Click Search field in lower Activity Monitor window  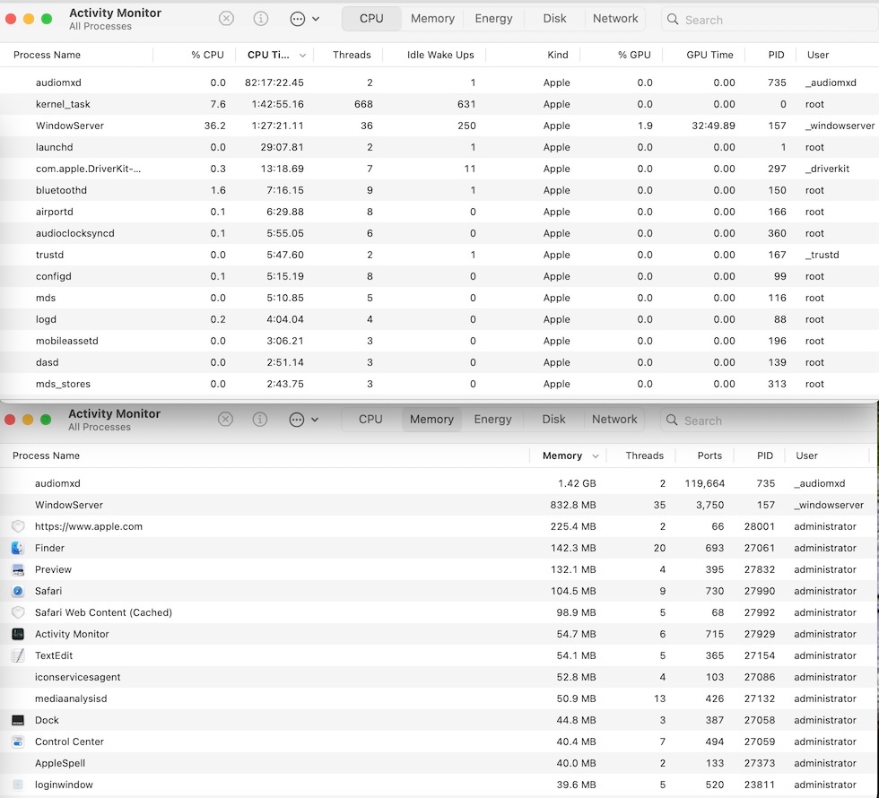click(x=768, y=421)
